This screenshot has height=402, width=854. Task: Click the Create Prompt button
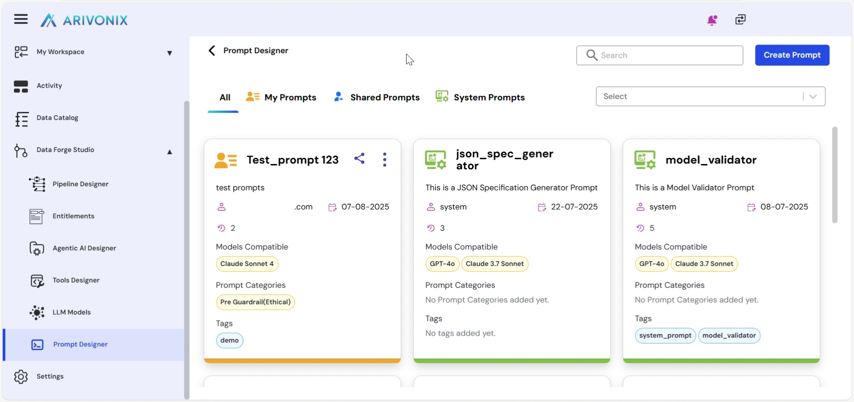point(792,55)
